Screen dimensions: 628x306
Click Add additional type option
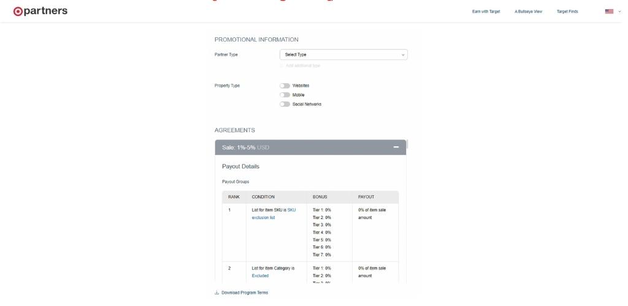[303, 65]
